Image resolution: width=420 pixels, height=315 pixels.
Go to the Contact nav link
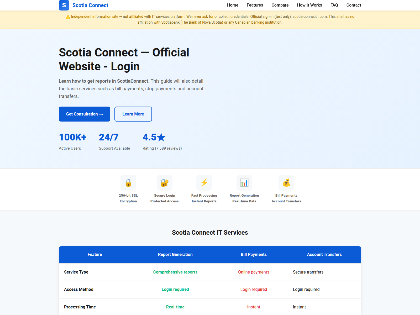click(x=354, y=5)
